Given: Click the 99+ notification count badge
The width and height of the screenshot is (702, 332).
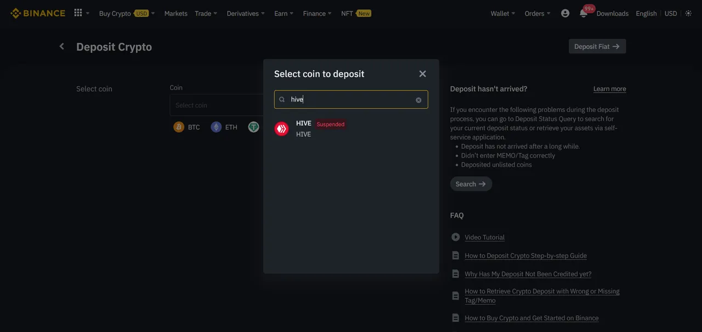Looking at the screenshot, I should [589, 9].
